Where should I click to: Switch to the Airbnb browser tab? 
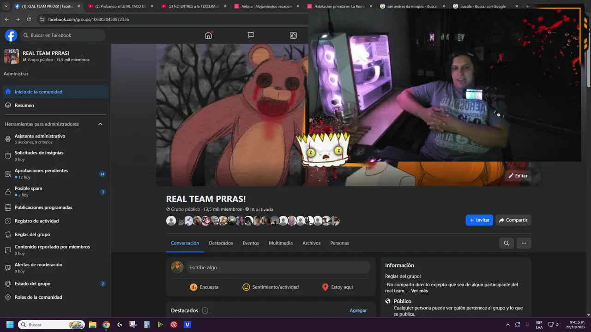(x=266, y=6)
